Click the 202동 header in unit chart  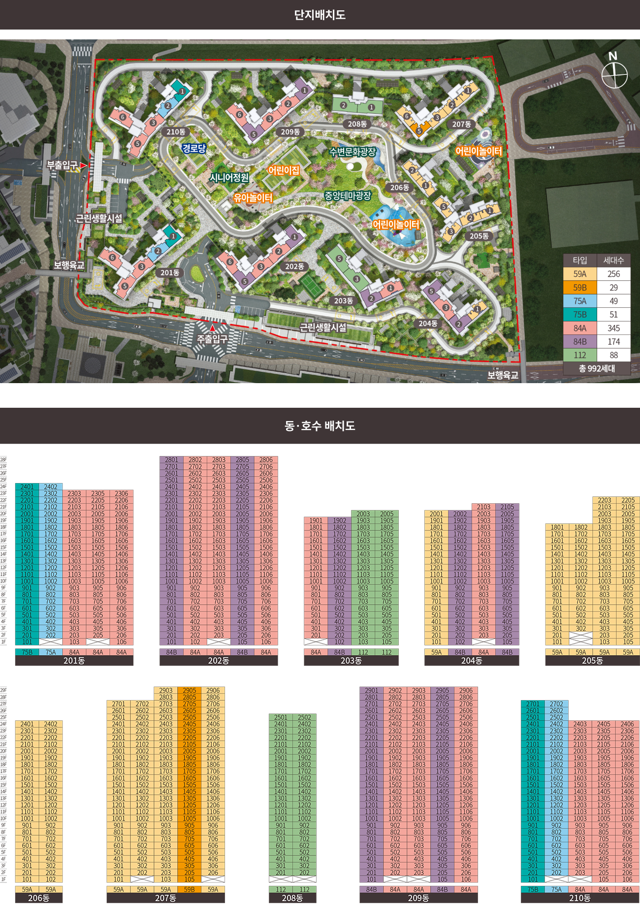click(219, 661)
